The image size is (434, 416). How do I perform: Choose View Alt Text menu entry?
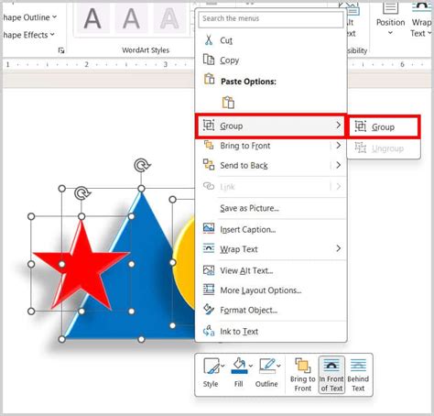coord(270,270)
